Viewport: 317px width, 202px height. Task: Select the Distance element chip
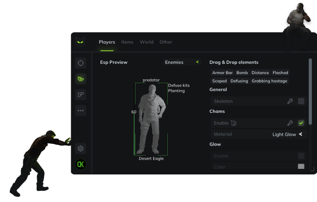(x=260, y=73)
